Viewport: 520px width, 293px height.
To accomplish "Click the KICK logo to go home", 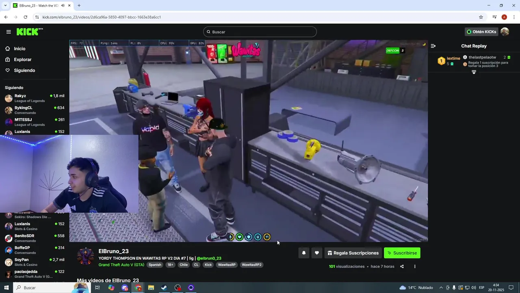I will [x=29, y=32].
